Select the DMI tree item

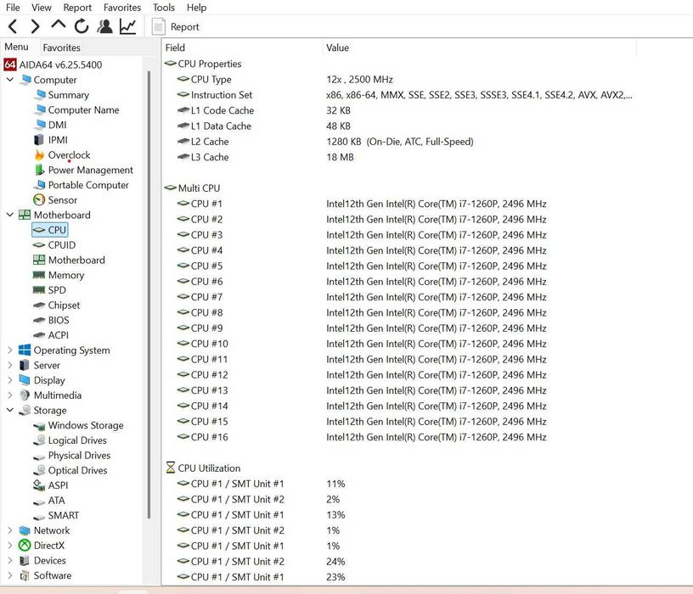[x=57, y=125]
